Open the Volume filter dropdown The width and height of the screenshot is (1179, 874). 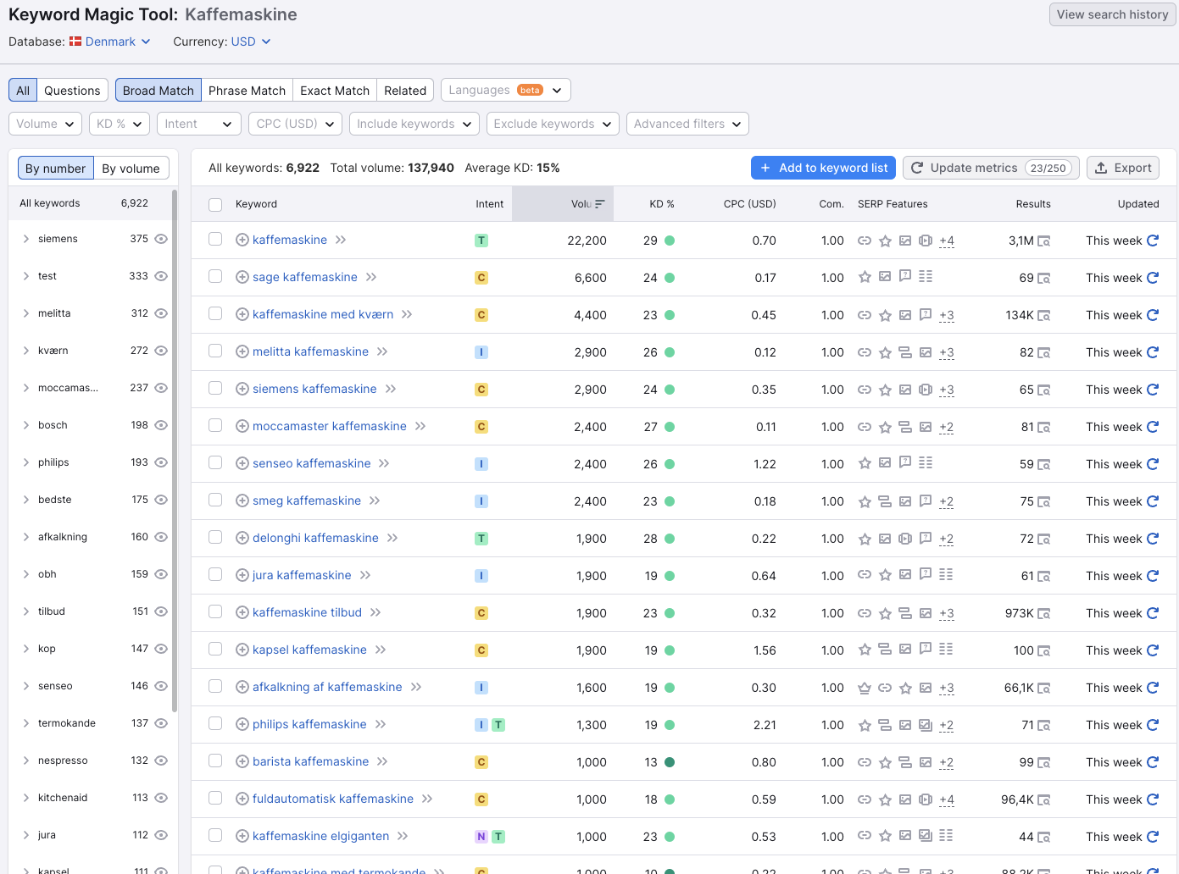(45, 124)
